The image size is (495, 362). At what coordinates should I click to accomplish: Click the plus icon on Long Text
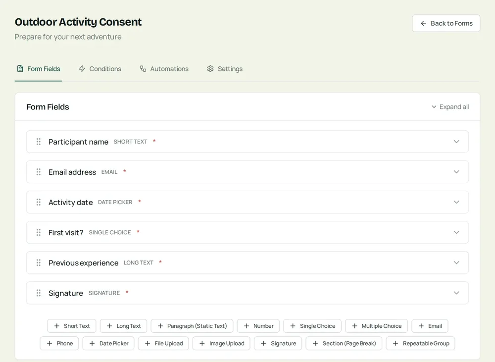109,326
